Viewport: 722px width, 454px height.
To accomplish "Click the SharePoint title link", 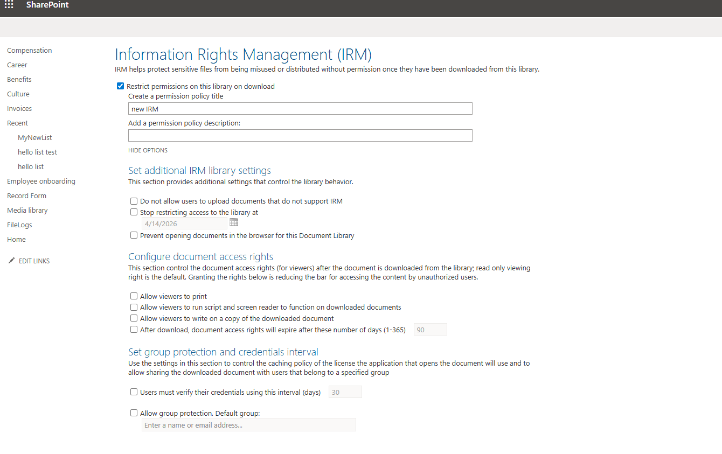I will pyautogui.click(x=47, y=5).
